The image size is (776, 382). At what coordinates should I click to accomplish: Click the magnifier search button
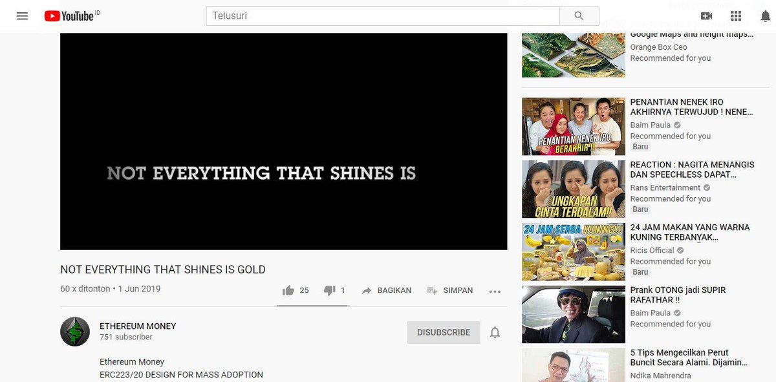(579, 16)
